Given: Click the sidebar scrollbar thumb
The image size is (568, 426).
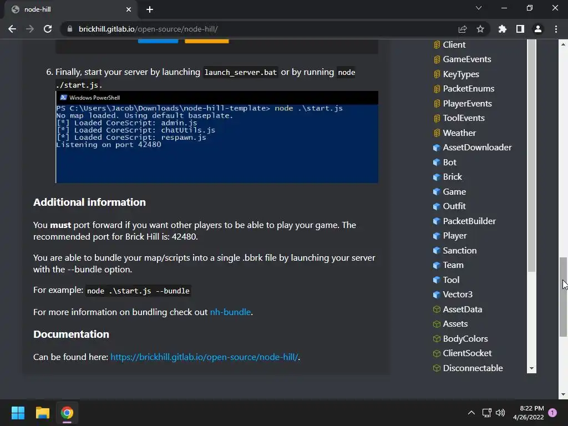Looking at the screenshot, I should point(531,156).
